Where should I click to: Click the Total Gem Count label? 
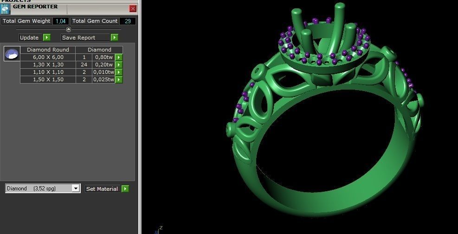click(x=95, y=21)
